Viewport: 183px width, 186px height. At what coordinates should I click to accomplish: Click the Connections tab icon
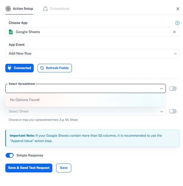click(45, 9)
